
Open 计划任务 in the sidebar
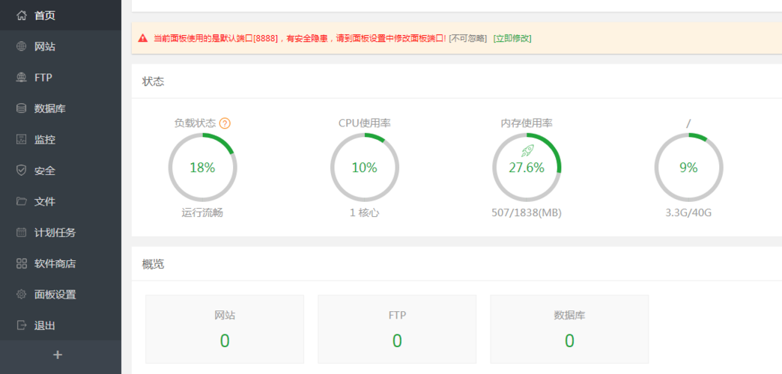[61, 232]
